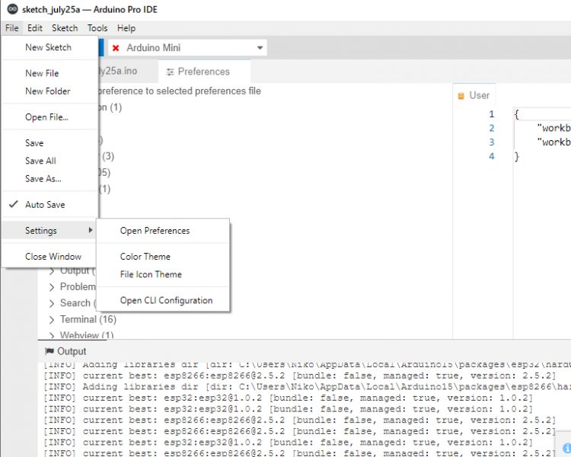This screenshot has height=457, width=571.
Task: Select Save As... in the File menu
Action: click(50, 178)
